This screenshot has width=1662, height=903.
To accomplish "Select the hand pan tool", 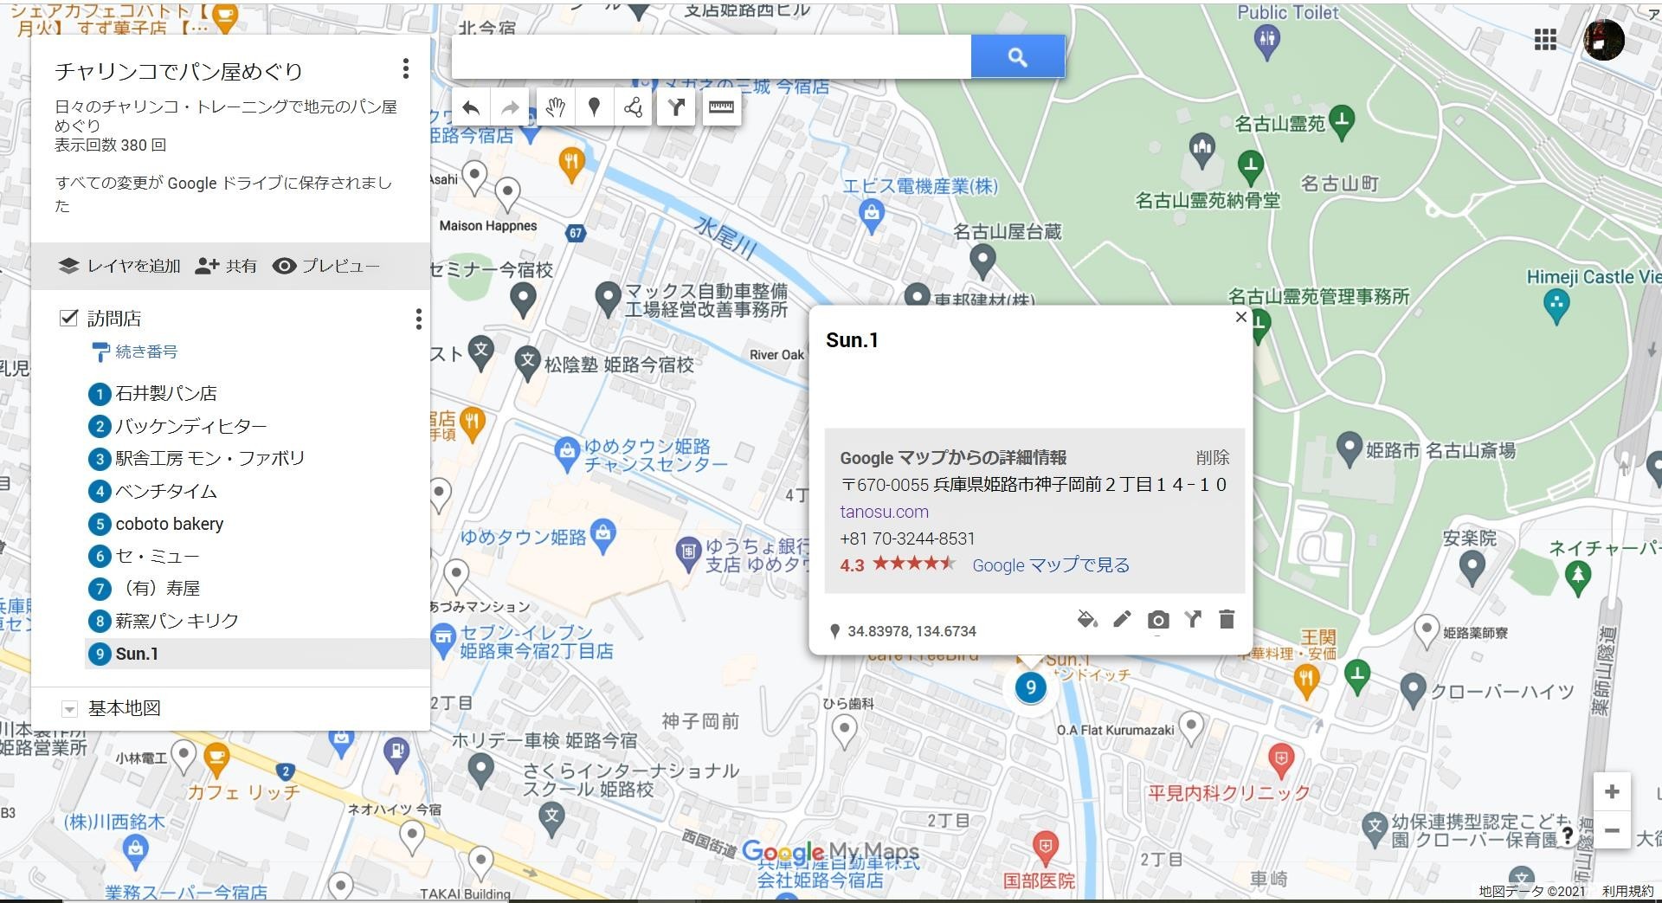I will point(555,107).
